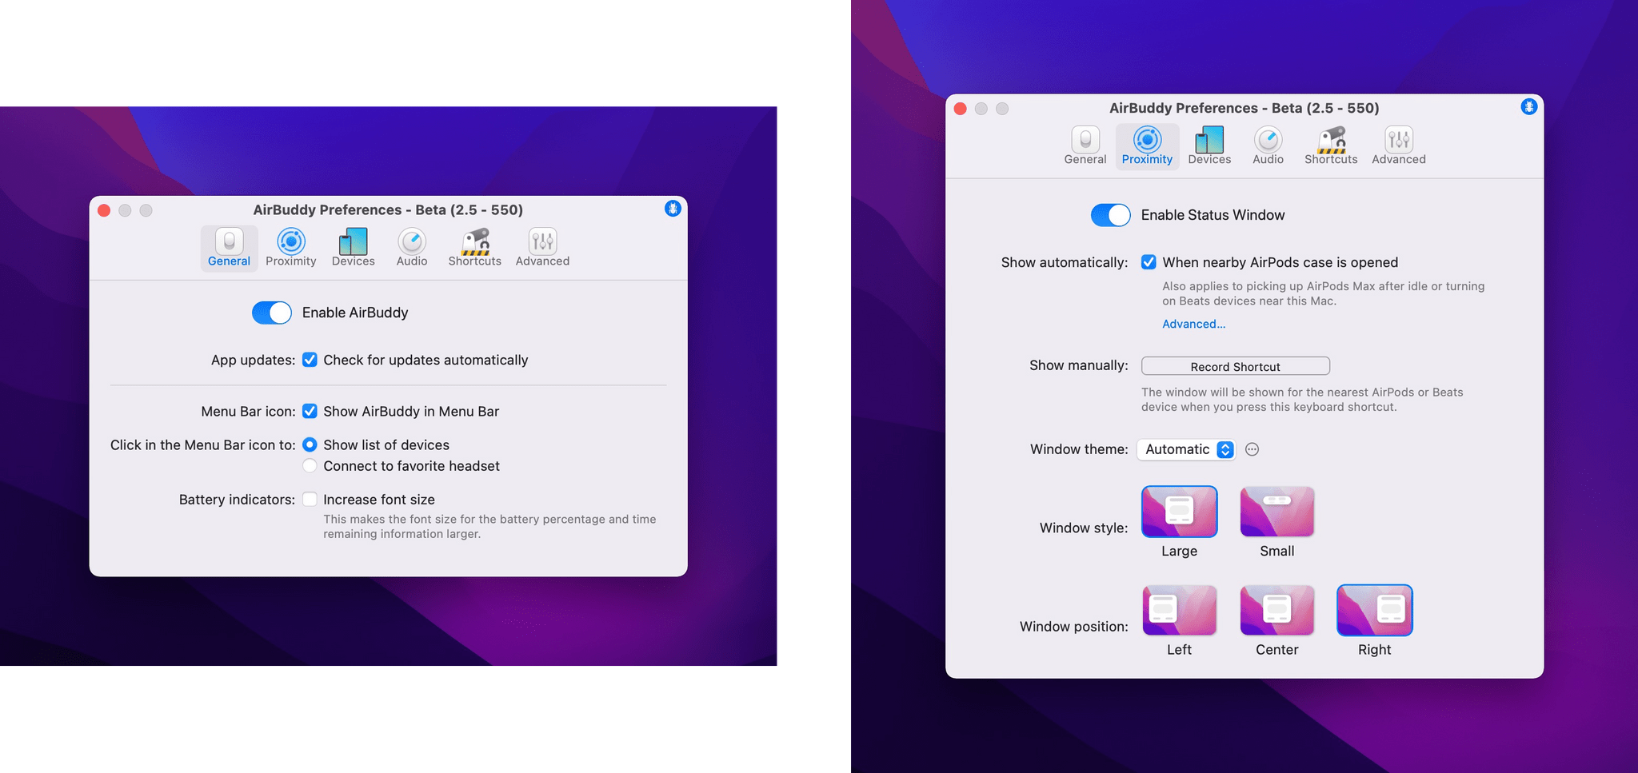Open Shortcuts tab icon in right window
The height and width of the screenshot is (773, 1638).
click(1331, 140)
